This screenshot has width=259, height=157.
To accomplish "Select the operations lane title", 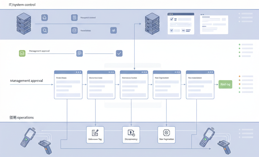I will (21, 117).
